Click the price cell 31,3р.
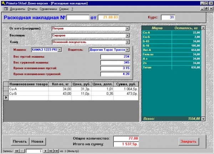 [81, 89]
